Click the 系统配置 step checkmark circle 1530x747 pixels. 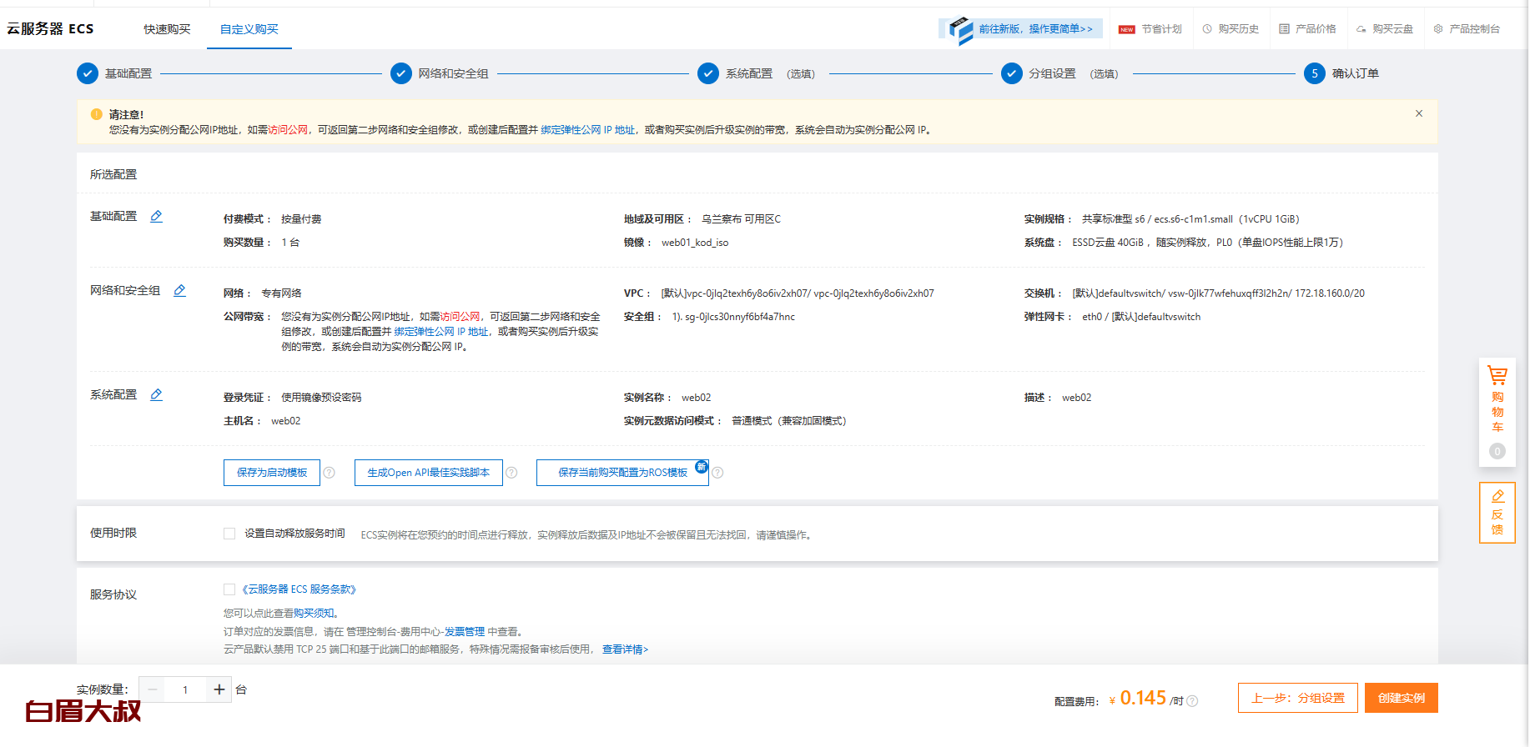point(708,73)
